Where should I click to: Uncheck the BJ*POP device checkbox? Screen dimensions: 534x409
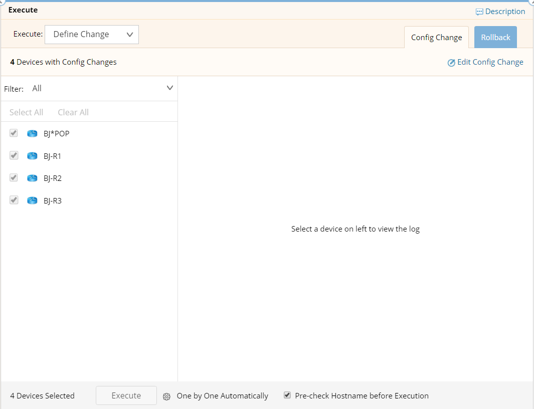[x=14, y=133]
